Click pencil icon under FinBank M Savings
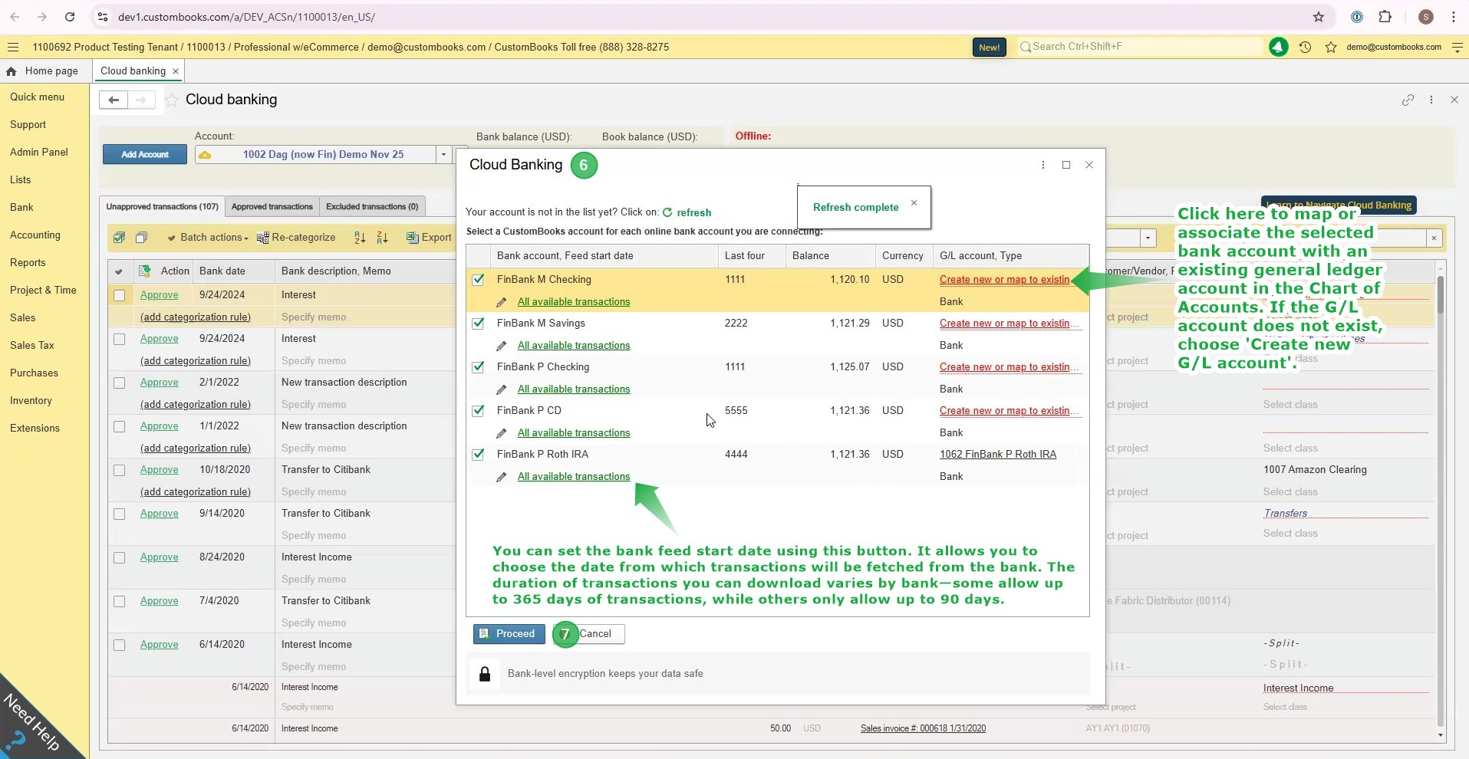The image size is (1469, 759). point(502,346)
